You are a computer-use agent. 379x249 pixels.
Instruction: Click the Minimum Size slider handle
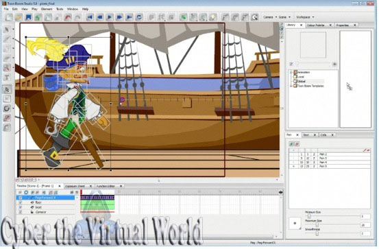point(309,216)
